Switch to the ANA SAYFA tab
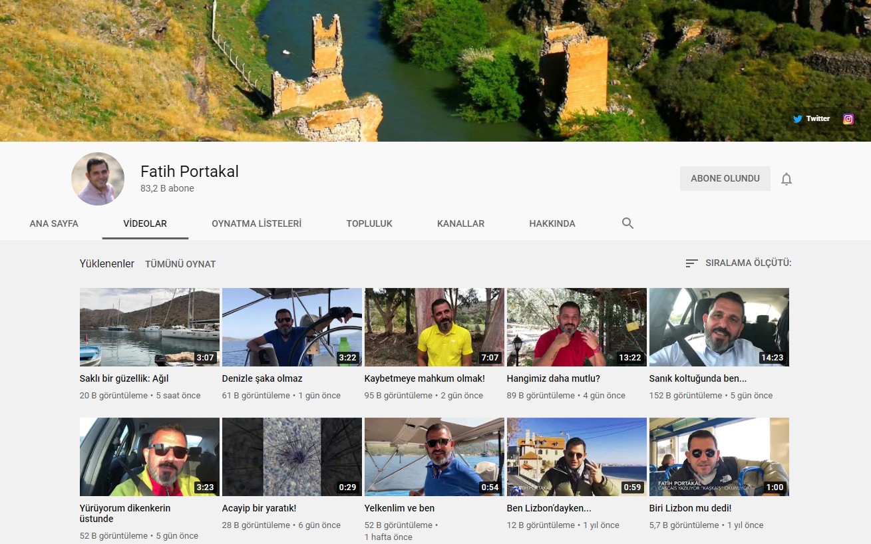 click(x=54, y=223)
